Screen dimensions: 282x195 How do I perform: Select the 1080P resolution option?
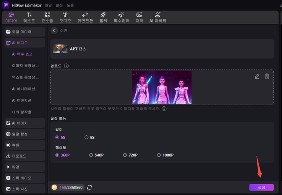[x=165, y=155]
